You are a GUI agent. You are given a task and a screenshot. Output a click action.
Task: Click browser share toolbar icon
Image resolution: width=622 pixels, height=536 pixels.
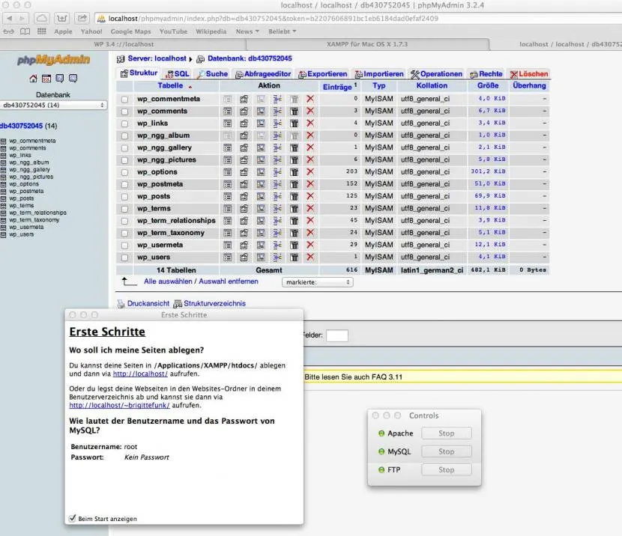pyautogui.click(x=82, y=18)
